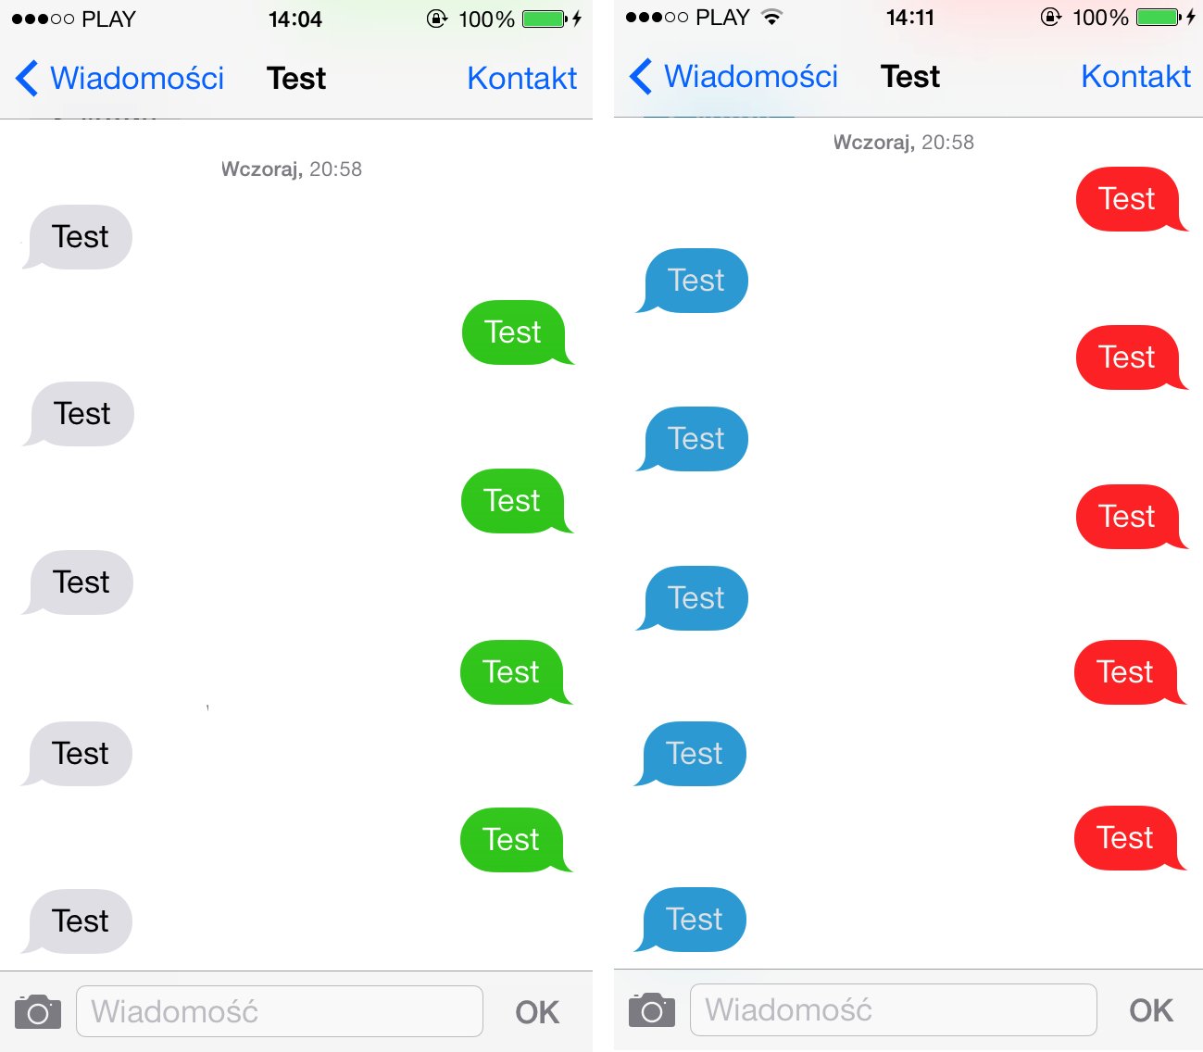This screenshot has height=1052, width=1203.
Task: Tap the topmost gray Test bubble
Action: click(x=81, y=237)
